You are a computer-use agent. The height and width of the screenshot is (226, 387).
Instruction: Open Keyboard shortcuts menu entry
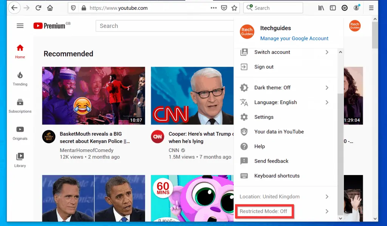coord(285,176)
